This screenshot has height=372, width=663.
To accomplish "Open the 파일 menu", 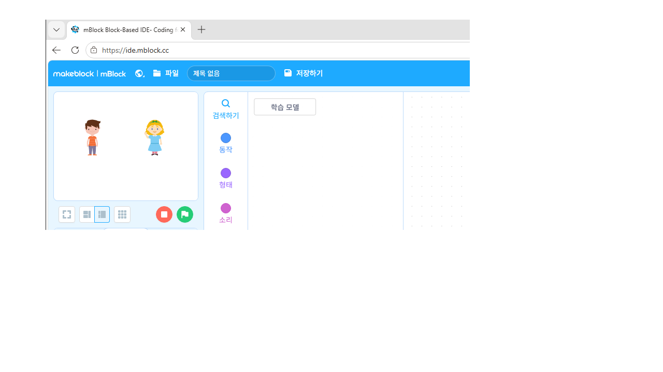I will coord(166,73).
